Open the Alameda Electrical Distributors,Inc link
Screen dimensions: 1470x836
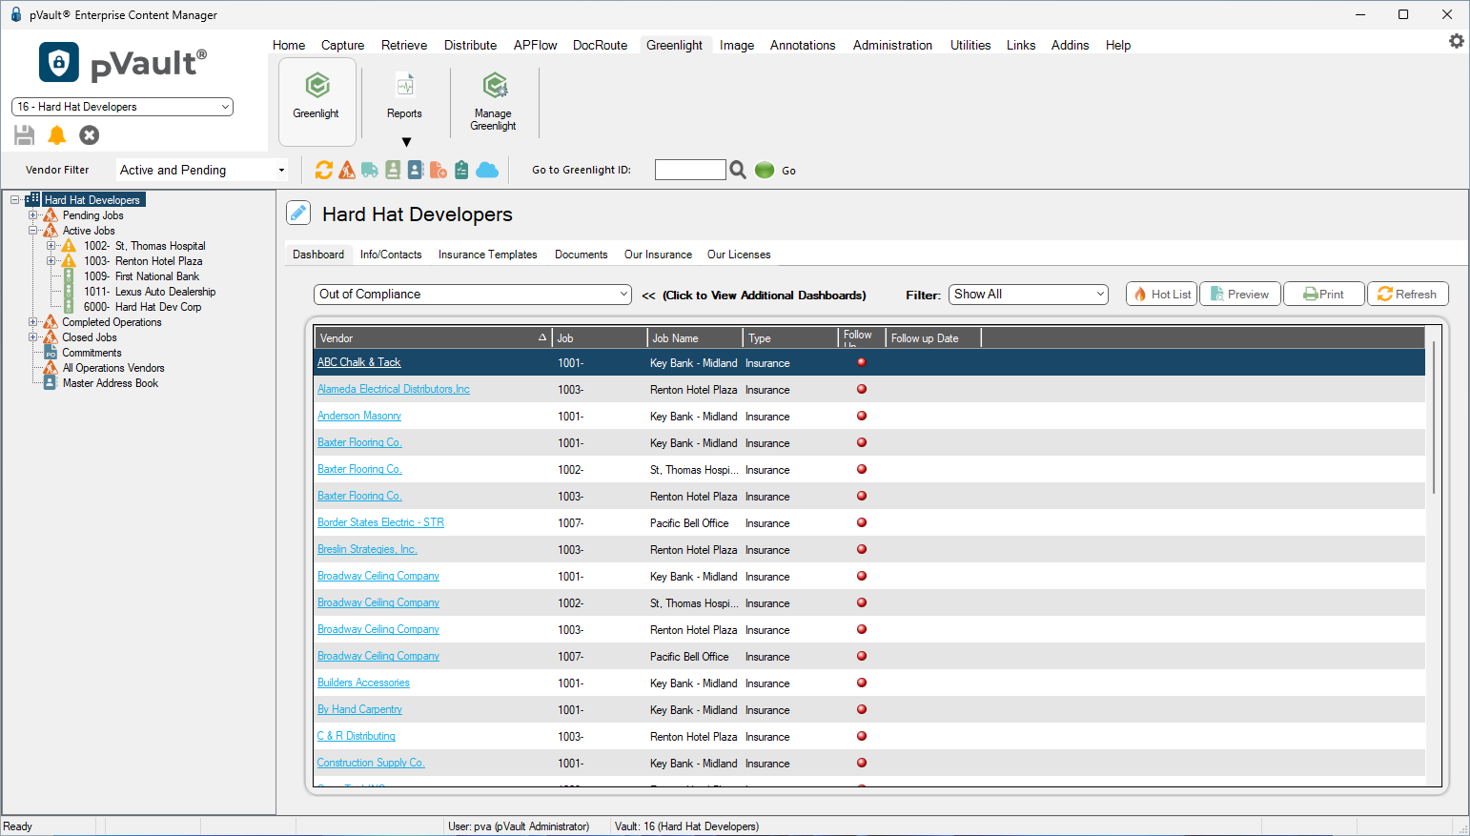point(394,389)
